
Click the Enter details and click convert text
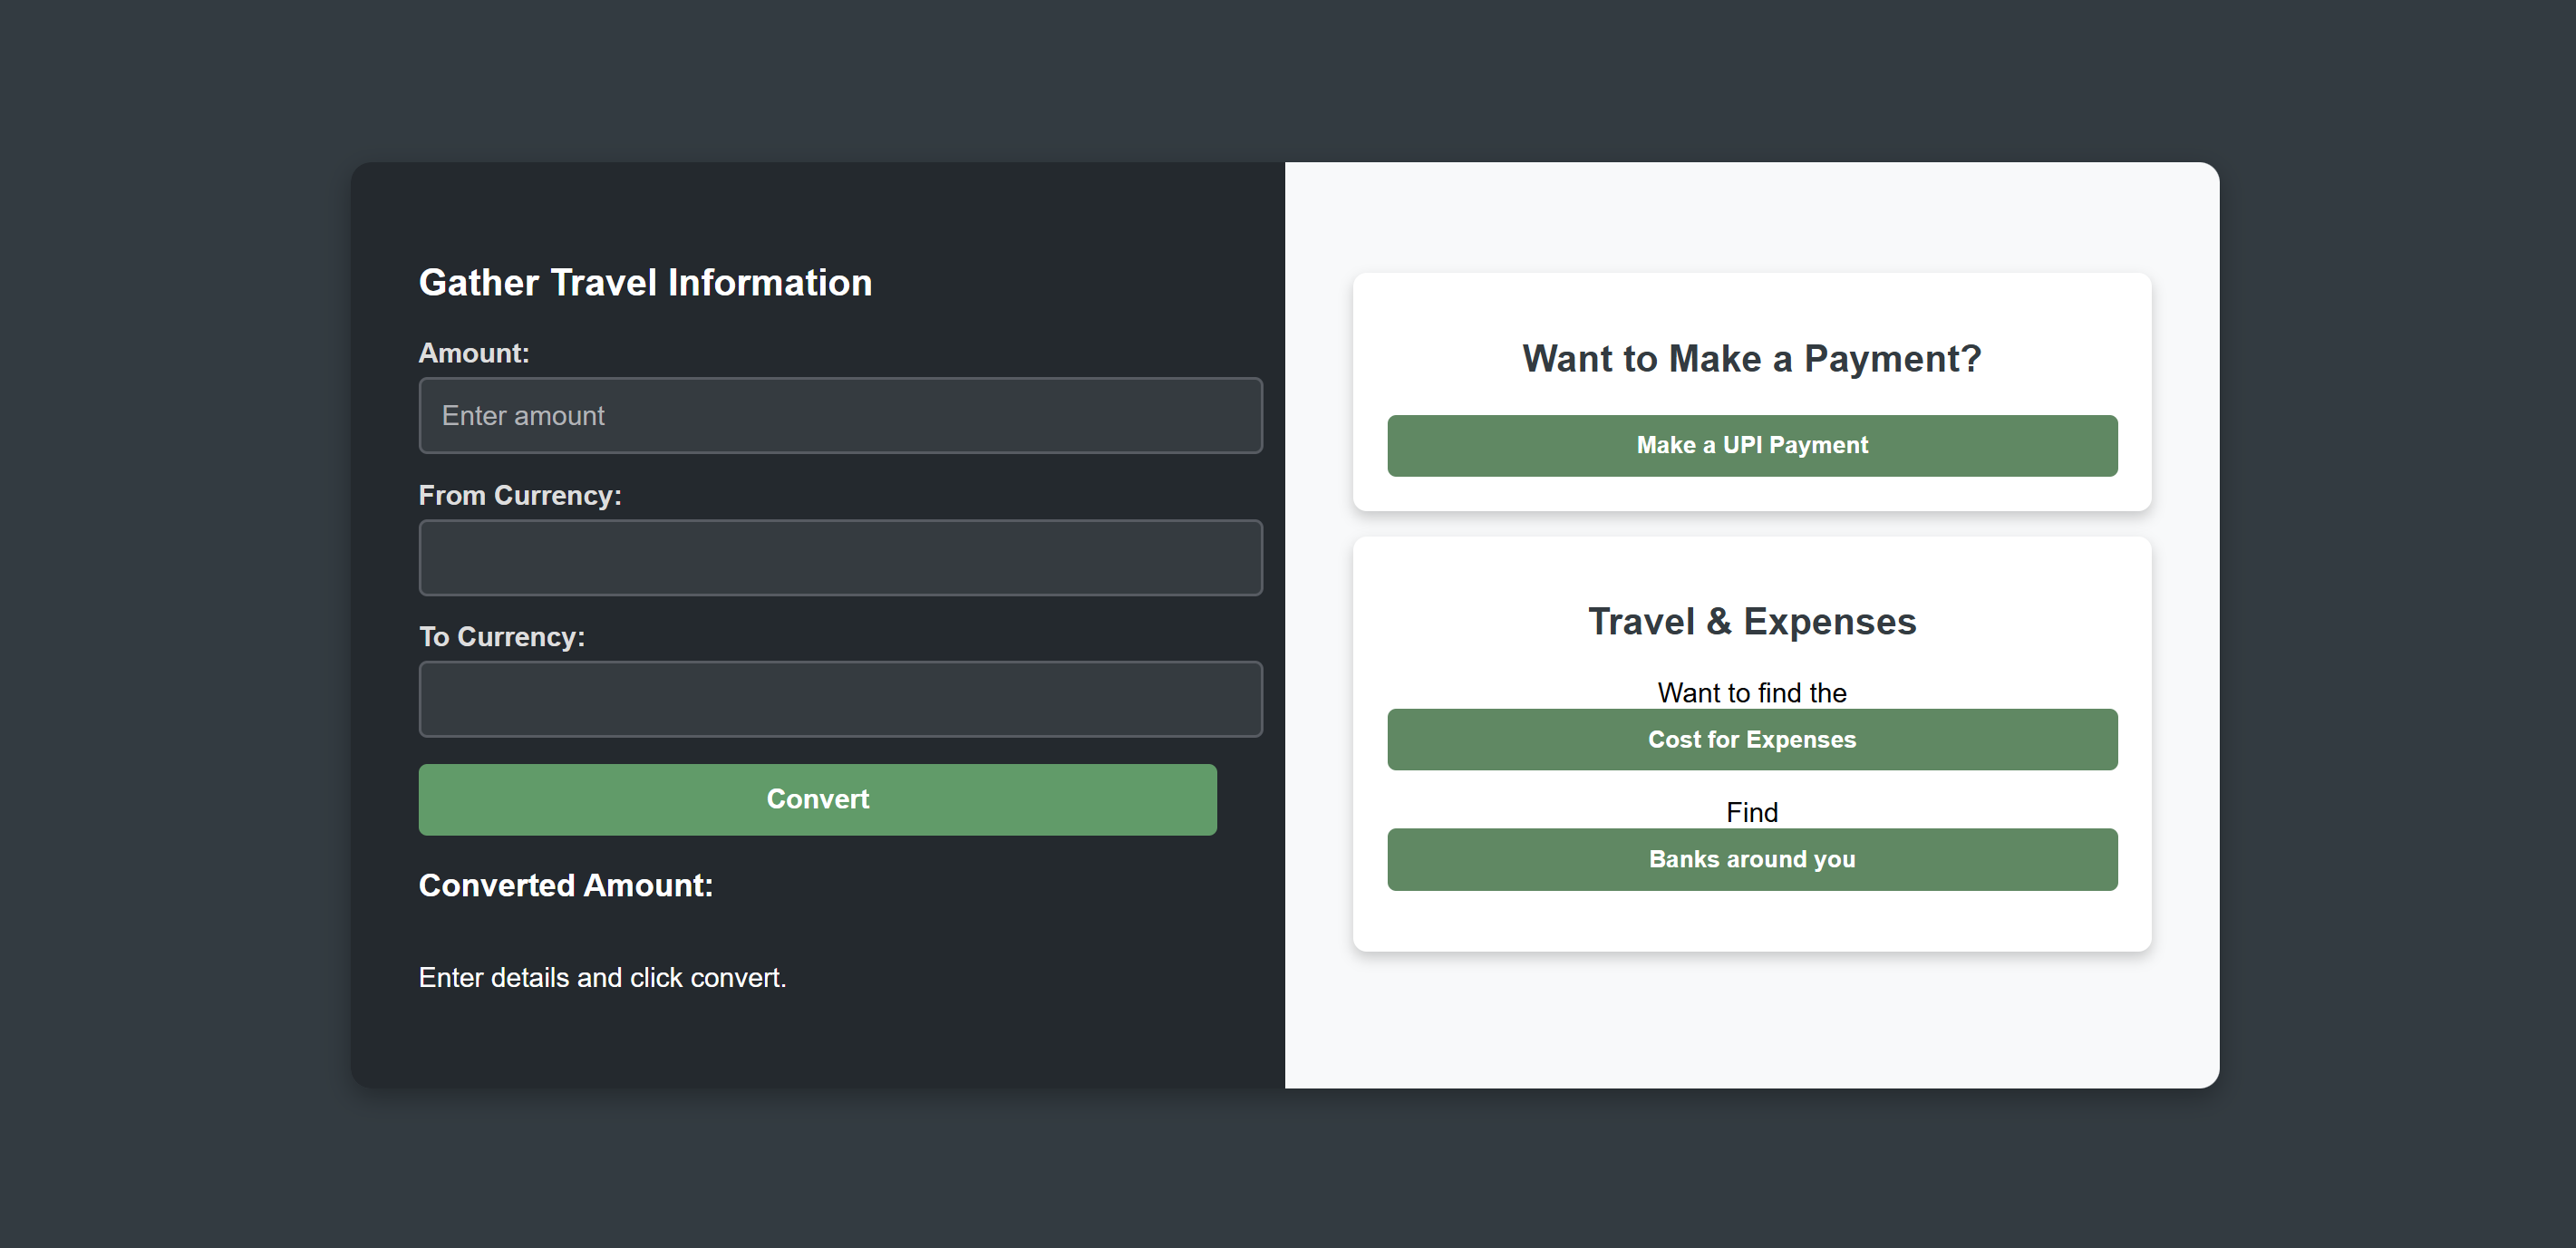click(602, 977)
